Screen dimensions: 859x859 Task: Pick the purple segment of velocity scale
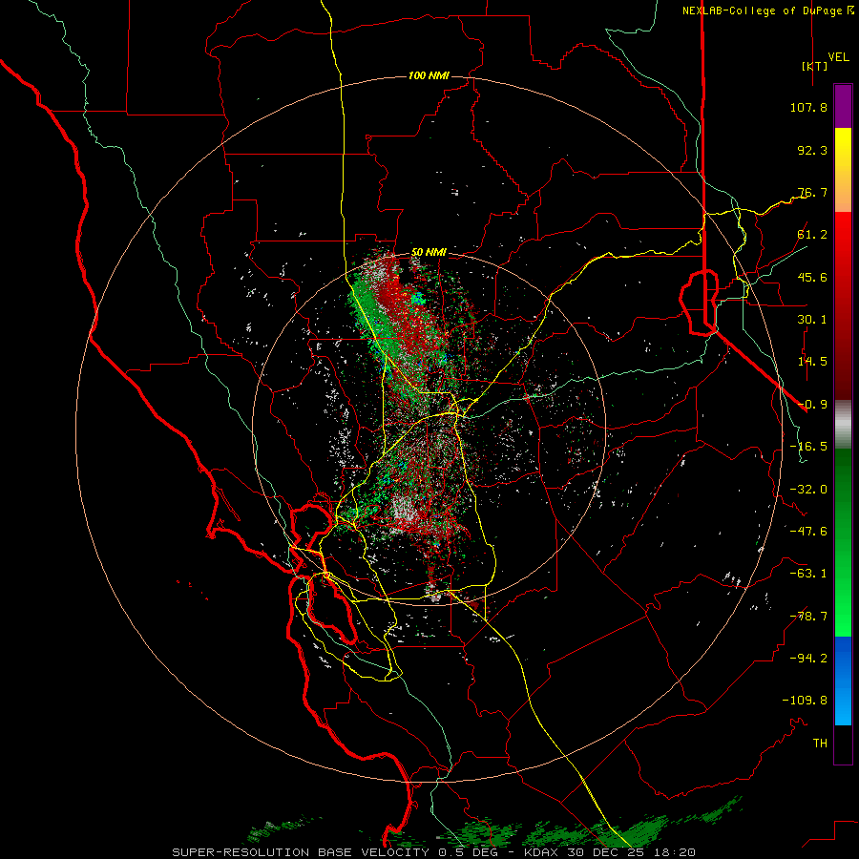[x=843, y=106]
